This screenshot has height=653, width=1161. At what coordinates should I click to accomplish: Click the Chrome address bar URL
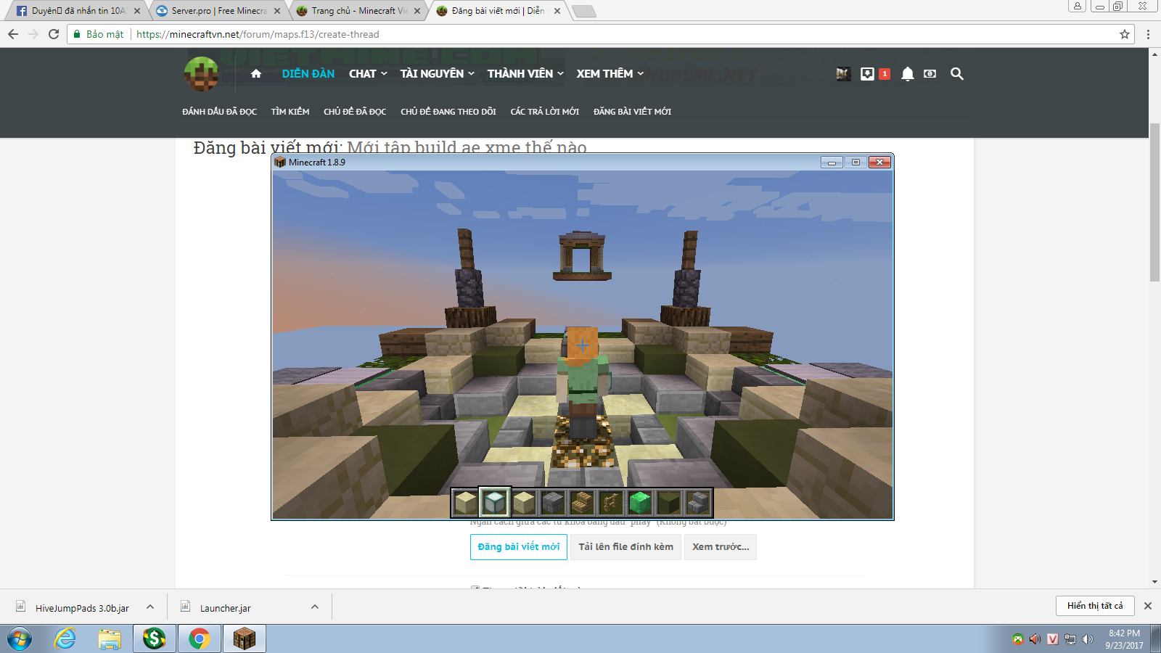tap(258, 34)
